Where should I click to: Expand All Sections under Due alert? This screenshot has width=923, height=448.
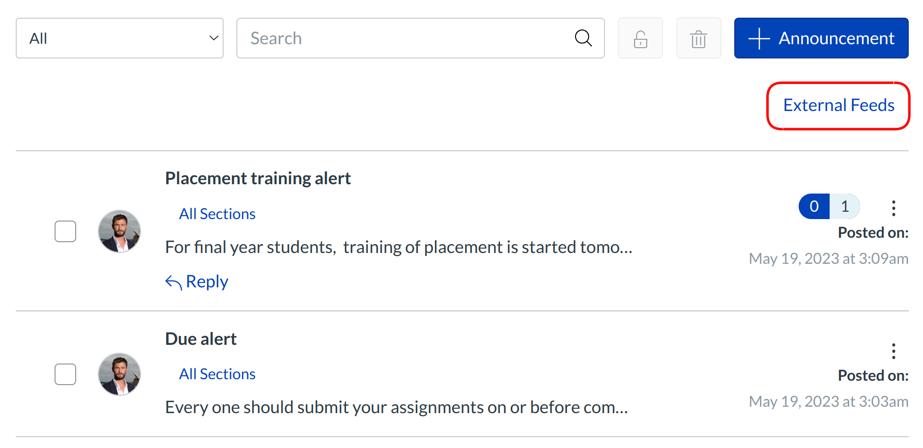217,374
